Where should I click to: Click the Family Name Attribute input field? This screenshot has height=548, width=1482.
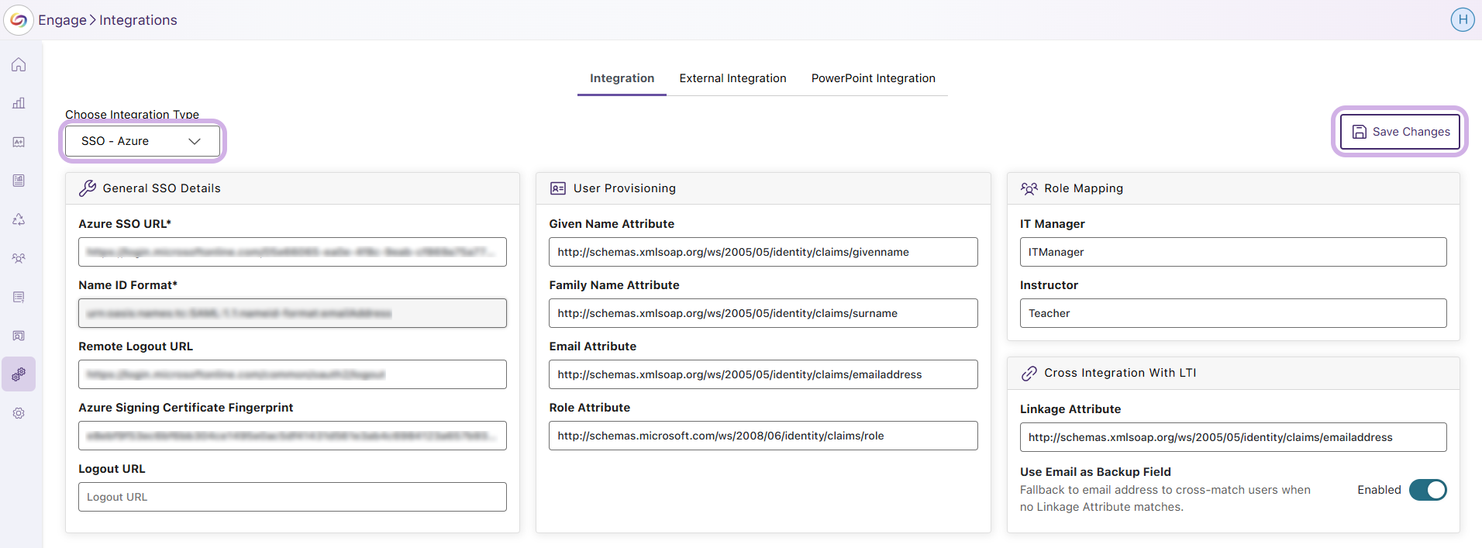(763, 313)
